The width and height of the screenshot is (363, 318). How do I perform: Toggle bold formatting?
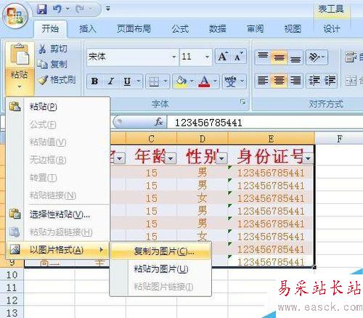pyautogui.click(x=95, y=81)
